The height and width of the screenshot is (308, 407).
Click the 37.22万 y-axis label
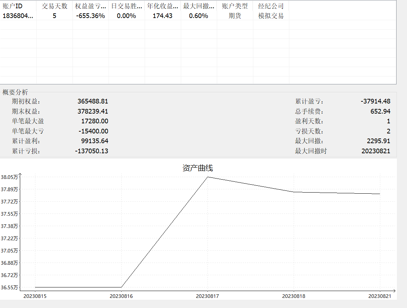coord(9,238)
